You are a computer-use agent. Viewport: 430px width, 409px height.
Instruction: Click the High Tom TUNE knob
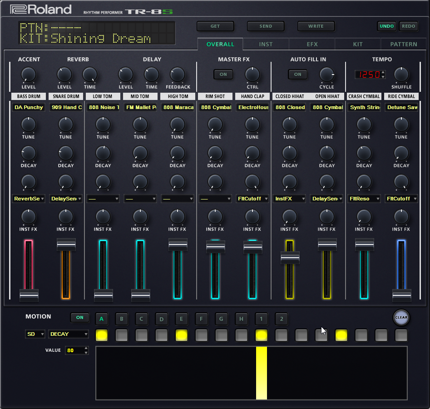click(x=178, y=125)
